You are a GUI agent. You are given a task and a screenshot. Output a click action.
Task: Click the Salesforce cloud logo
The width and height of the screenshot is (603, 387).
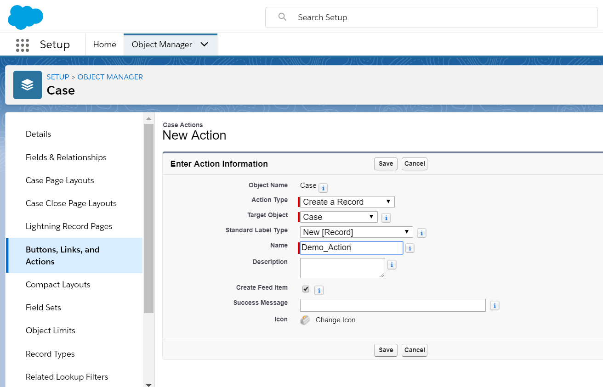point(25,17)
